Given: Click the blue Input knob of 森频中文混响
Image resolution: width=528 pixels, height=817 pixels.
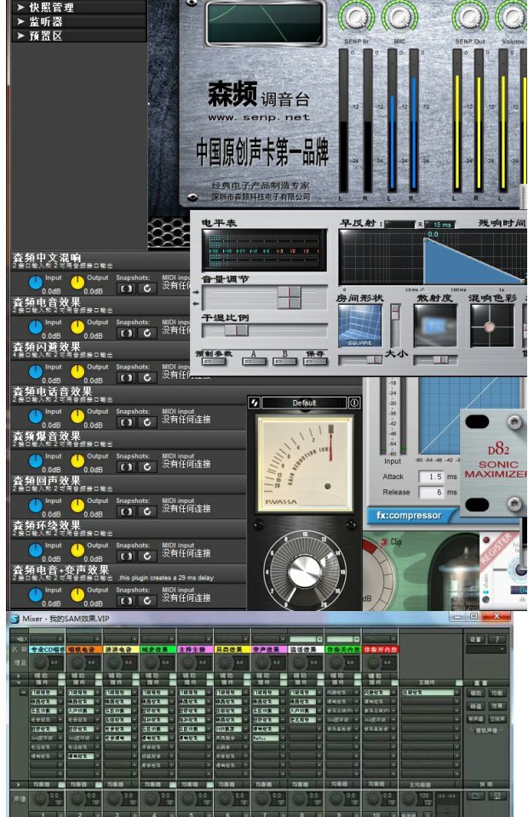Looking at the screenshot, I should click(x=36, y=283).
